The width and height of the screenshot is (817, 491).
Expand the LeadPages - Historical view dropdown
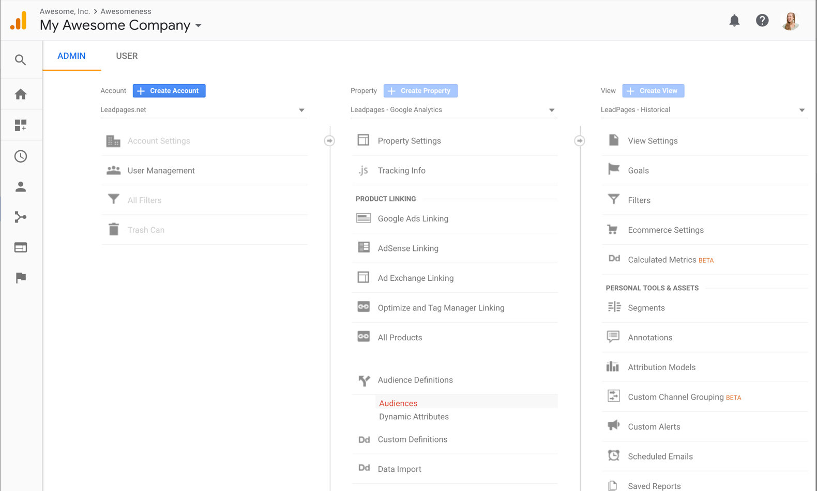[704, 110]
